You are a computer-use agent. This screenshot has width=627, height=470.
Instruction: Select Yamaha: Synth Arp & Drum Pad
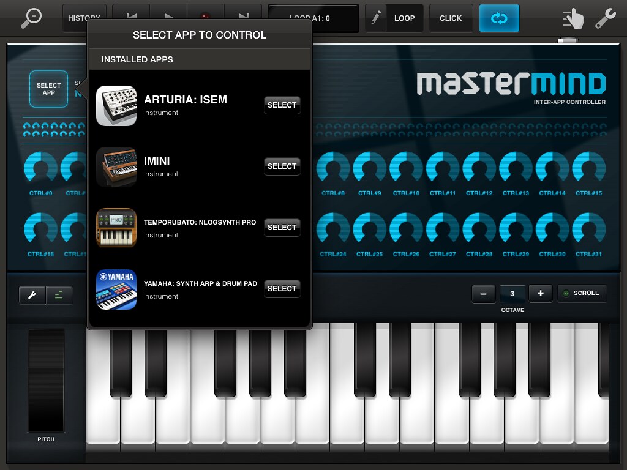(282, 289)
